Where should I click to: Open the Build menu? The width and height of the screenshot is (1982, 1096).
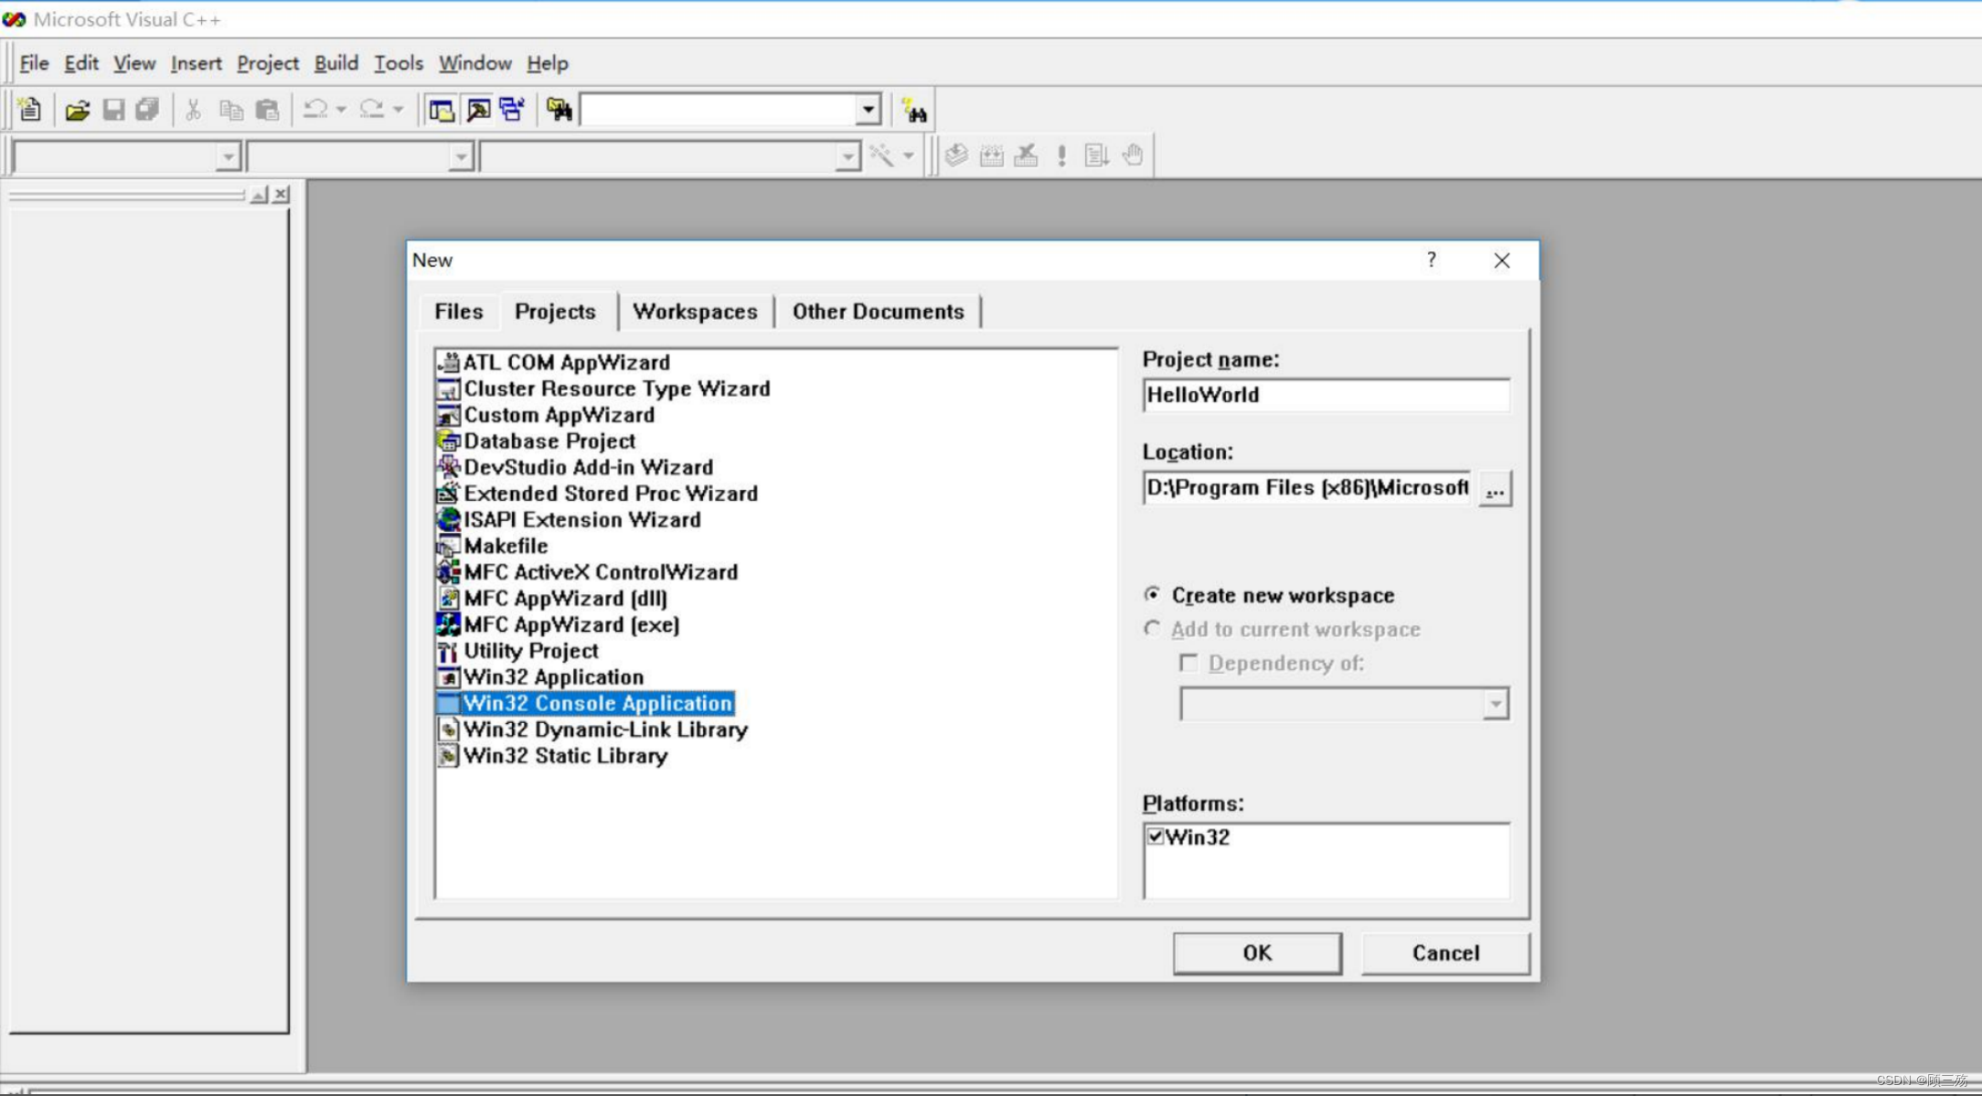[336, 63]
